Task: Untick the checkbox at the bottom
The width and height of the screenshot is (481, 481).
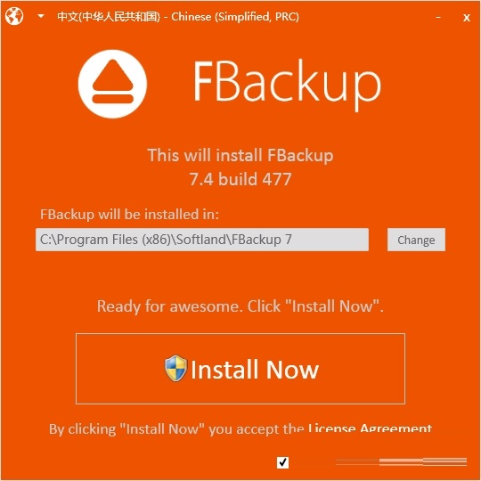Action: click(282, 462)
